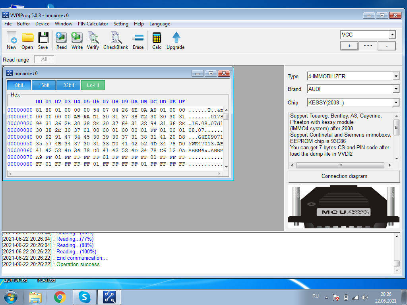The image size is (407, 305).
Task: Toggle the Lo-Hi byte order button
Action: (x=93, y=85)
